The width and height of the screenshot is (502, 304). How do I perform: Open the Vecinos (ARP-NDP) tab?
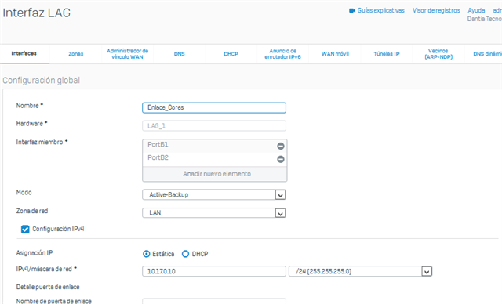(438, 54)
